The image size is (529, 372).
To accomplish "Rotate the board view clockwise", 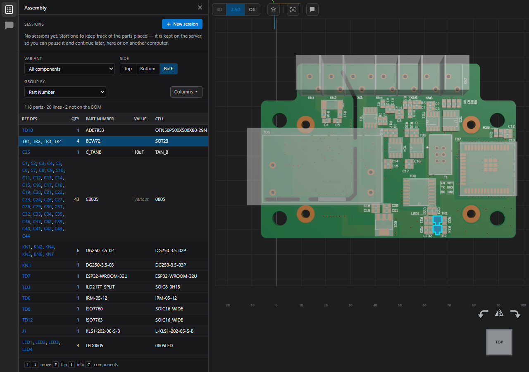I will coord(515,314).
